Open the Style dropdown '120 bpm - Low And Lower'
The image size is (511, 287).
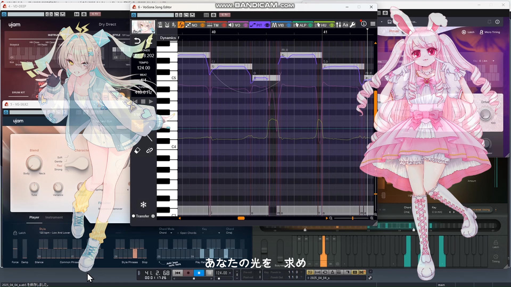[x=55, y=233]
